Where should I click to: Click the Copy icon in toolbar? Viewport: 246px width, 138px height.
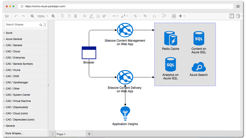(x=62, y=16)
